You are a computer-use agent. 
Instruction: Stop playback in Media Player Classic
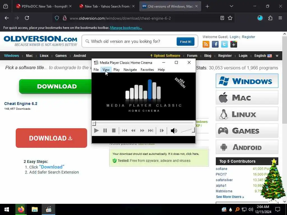(114, 130)
